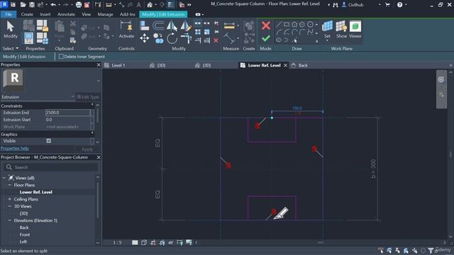Click the Apply button
Screen dimensions: 454x255
[x=87, y=149]
